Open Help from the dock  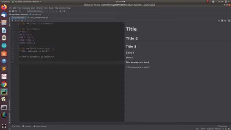coord(4,61)
